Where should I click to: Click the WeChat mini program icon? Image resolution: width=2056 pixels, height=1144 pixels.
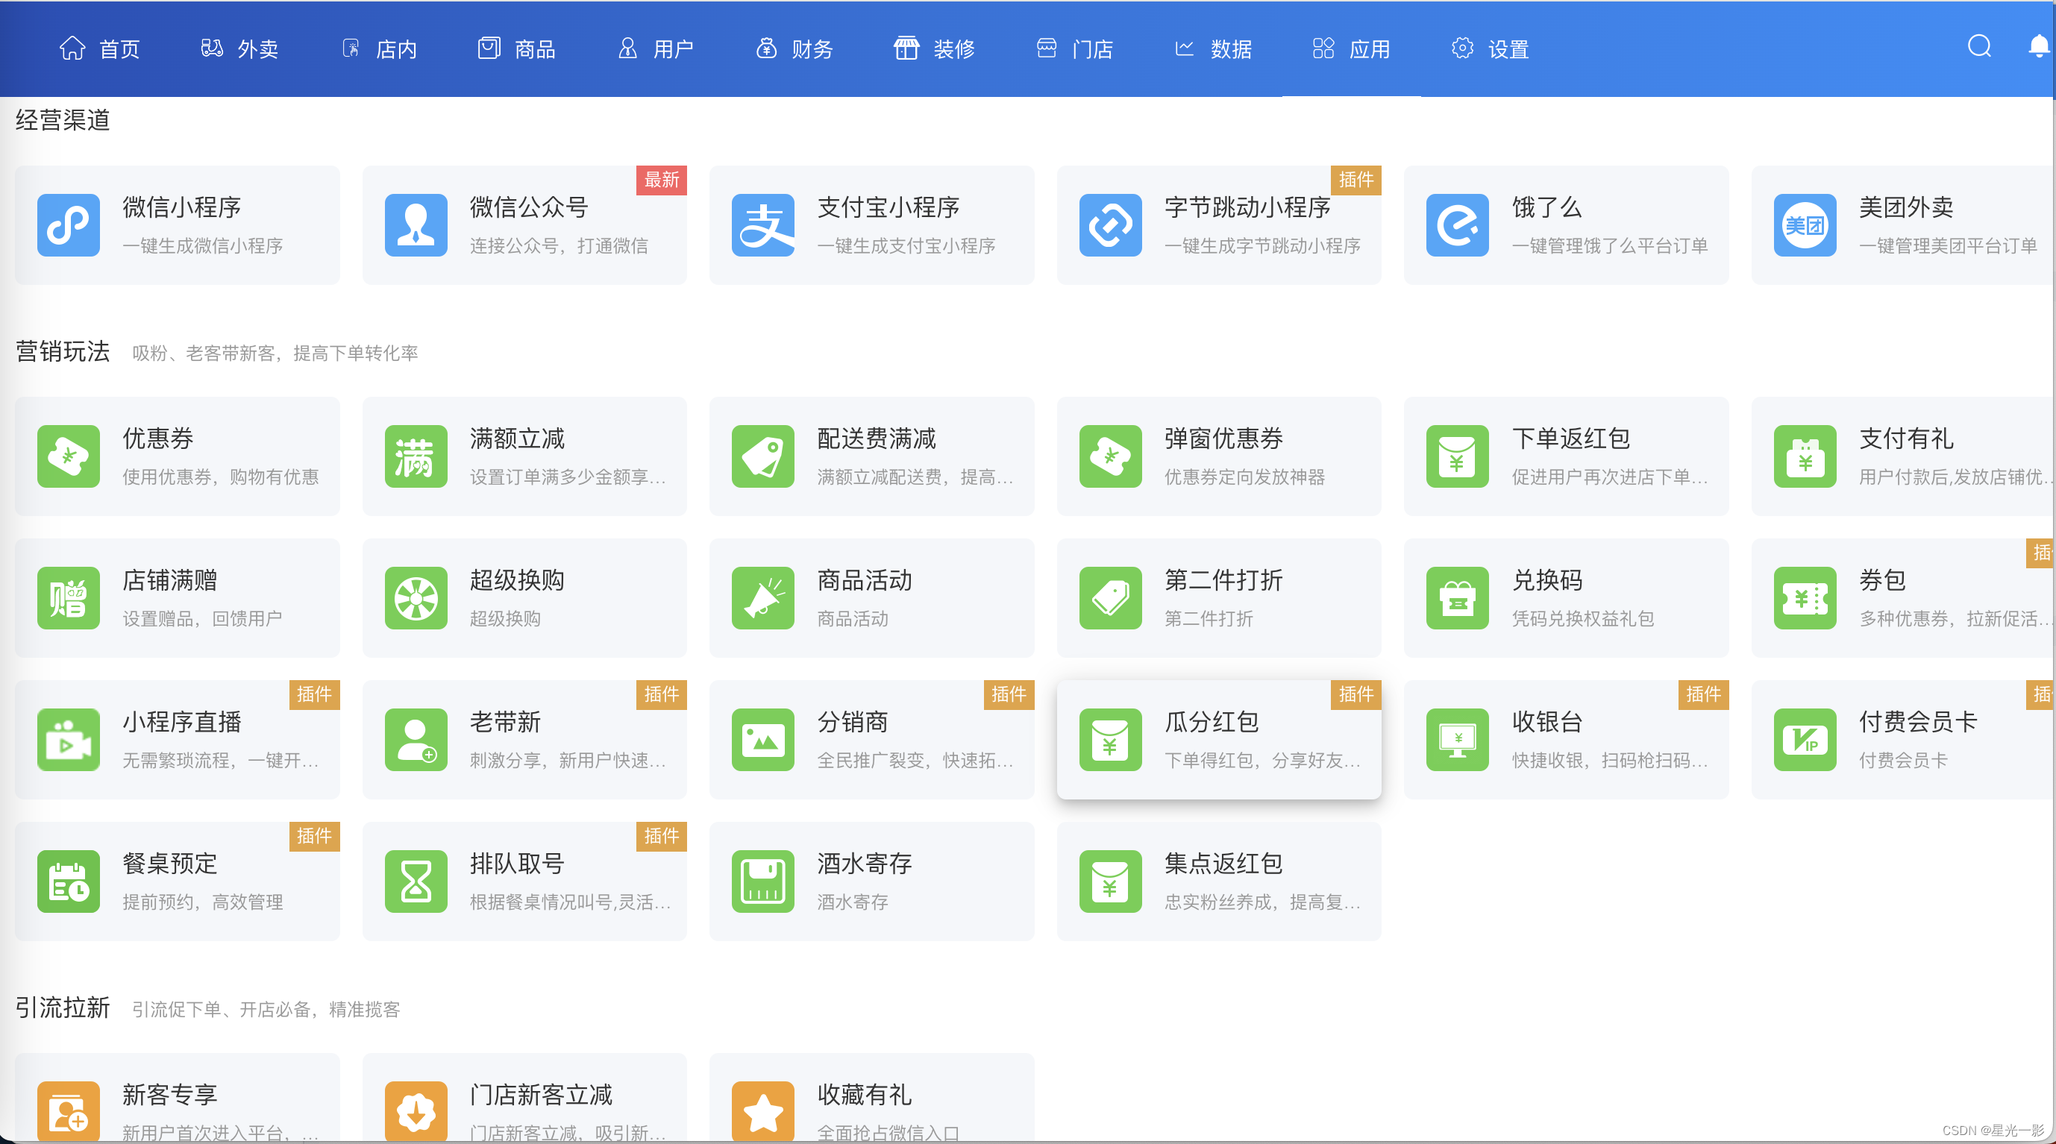click(69, 225)
